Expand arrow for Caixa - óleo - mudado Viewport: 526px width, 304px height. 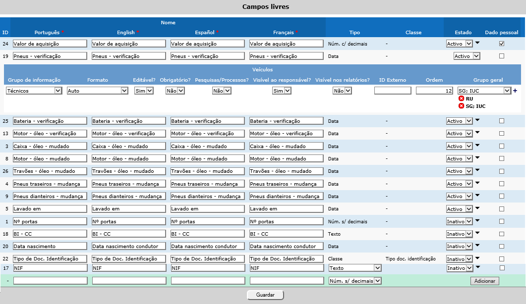(478, 145)
